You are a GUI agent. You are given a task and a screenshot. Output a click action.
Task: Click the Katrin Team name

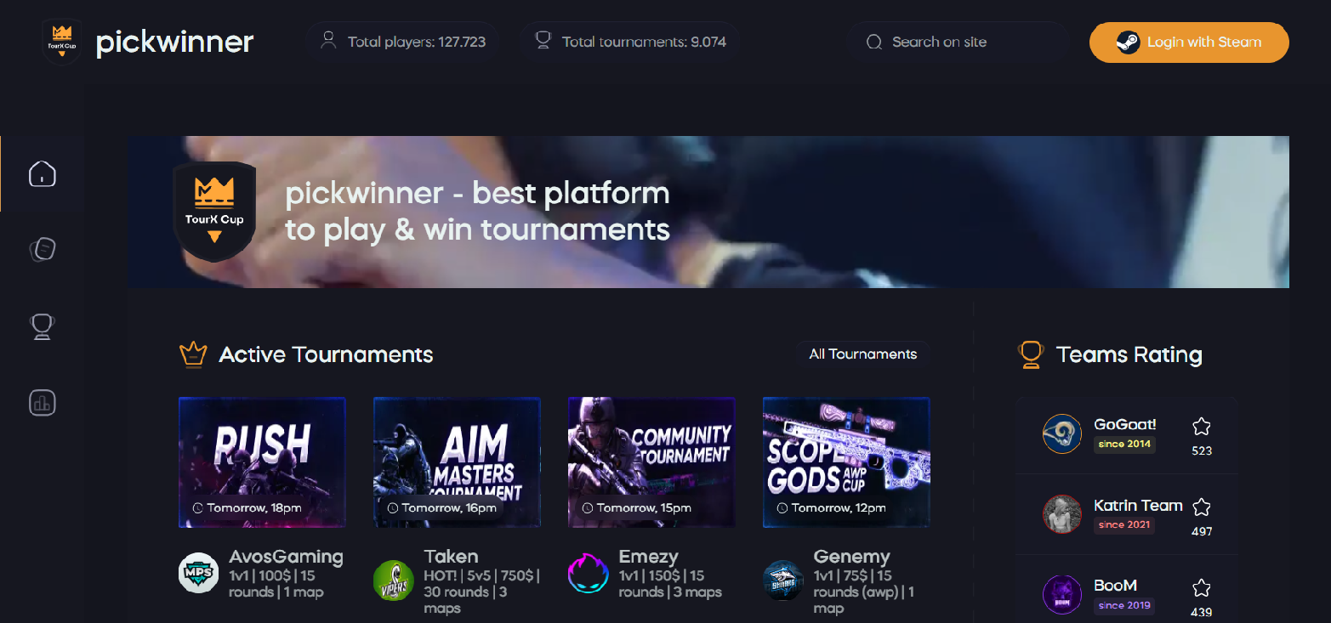[x=1138, y=505]
